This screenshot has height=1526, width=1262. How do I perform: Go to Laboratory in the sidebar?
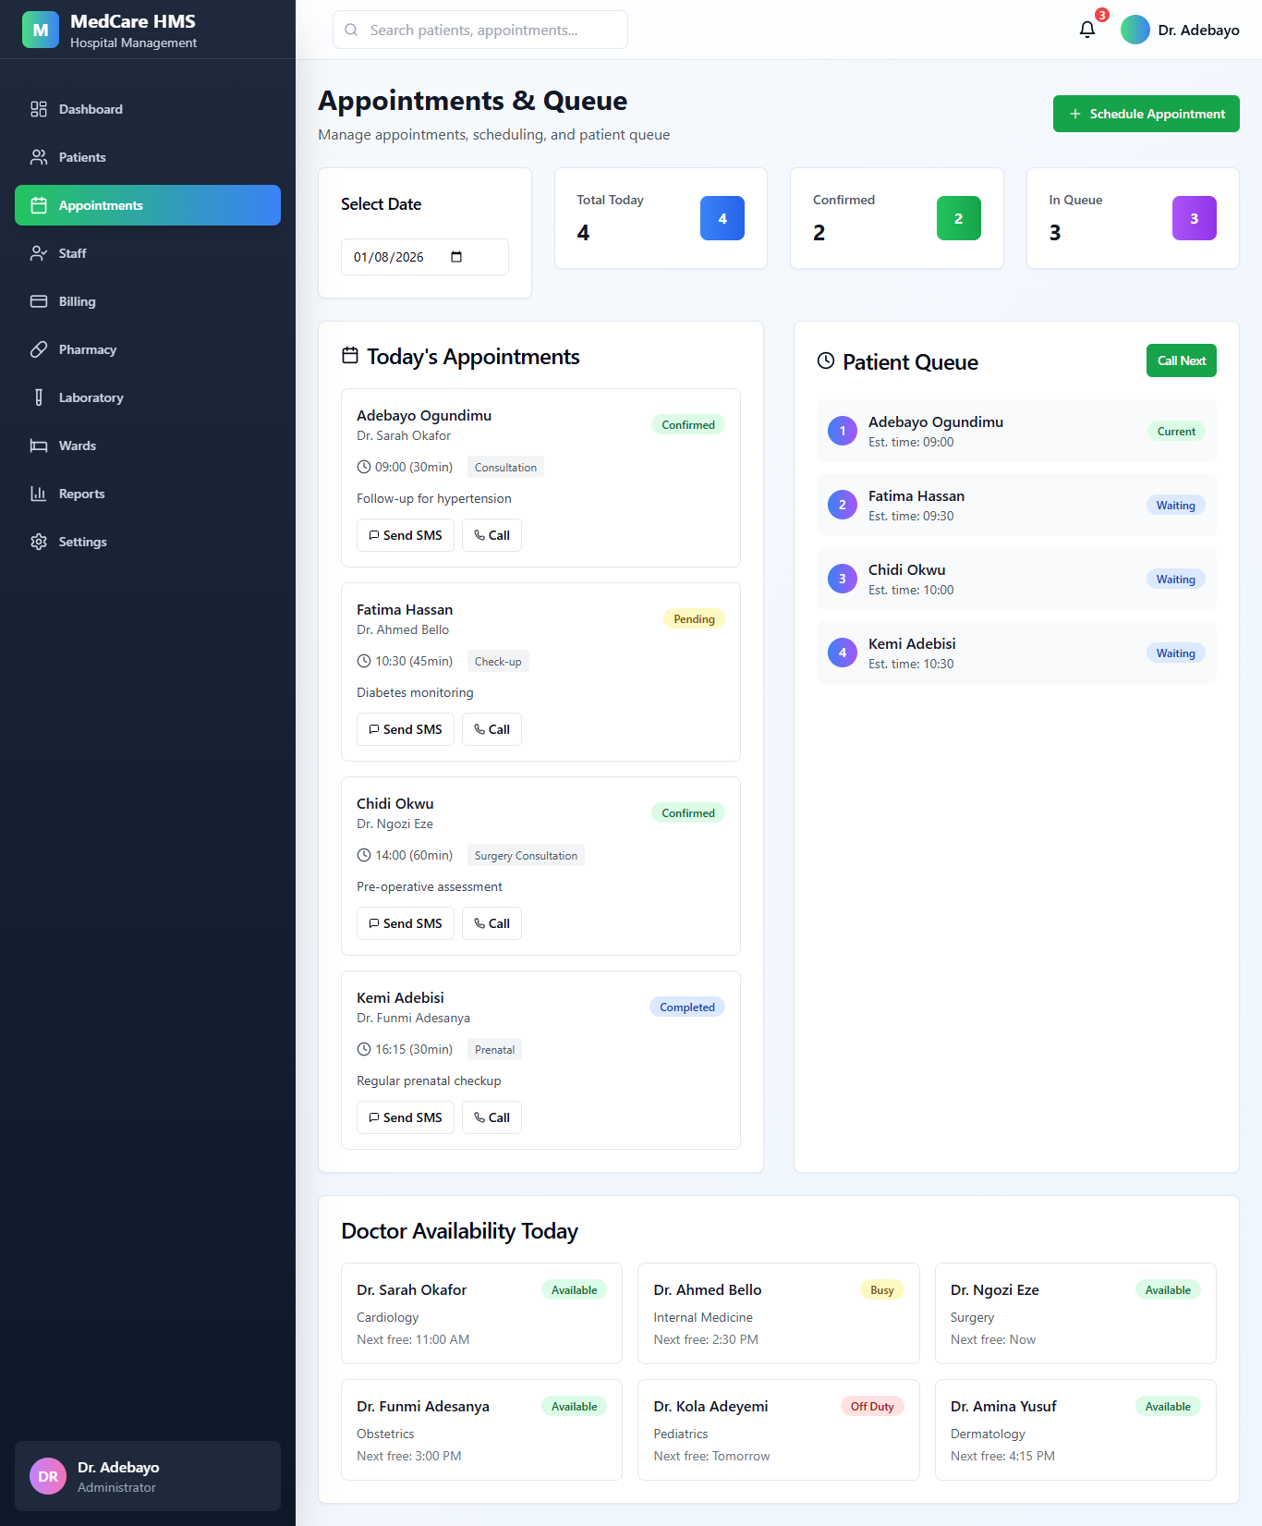(91, 397)
